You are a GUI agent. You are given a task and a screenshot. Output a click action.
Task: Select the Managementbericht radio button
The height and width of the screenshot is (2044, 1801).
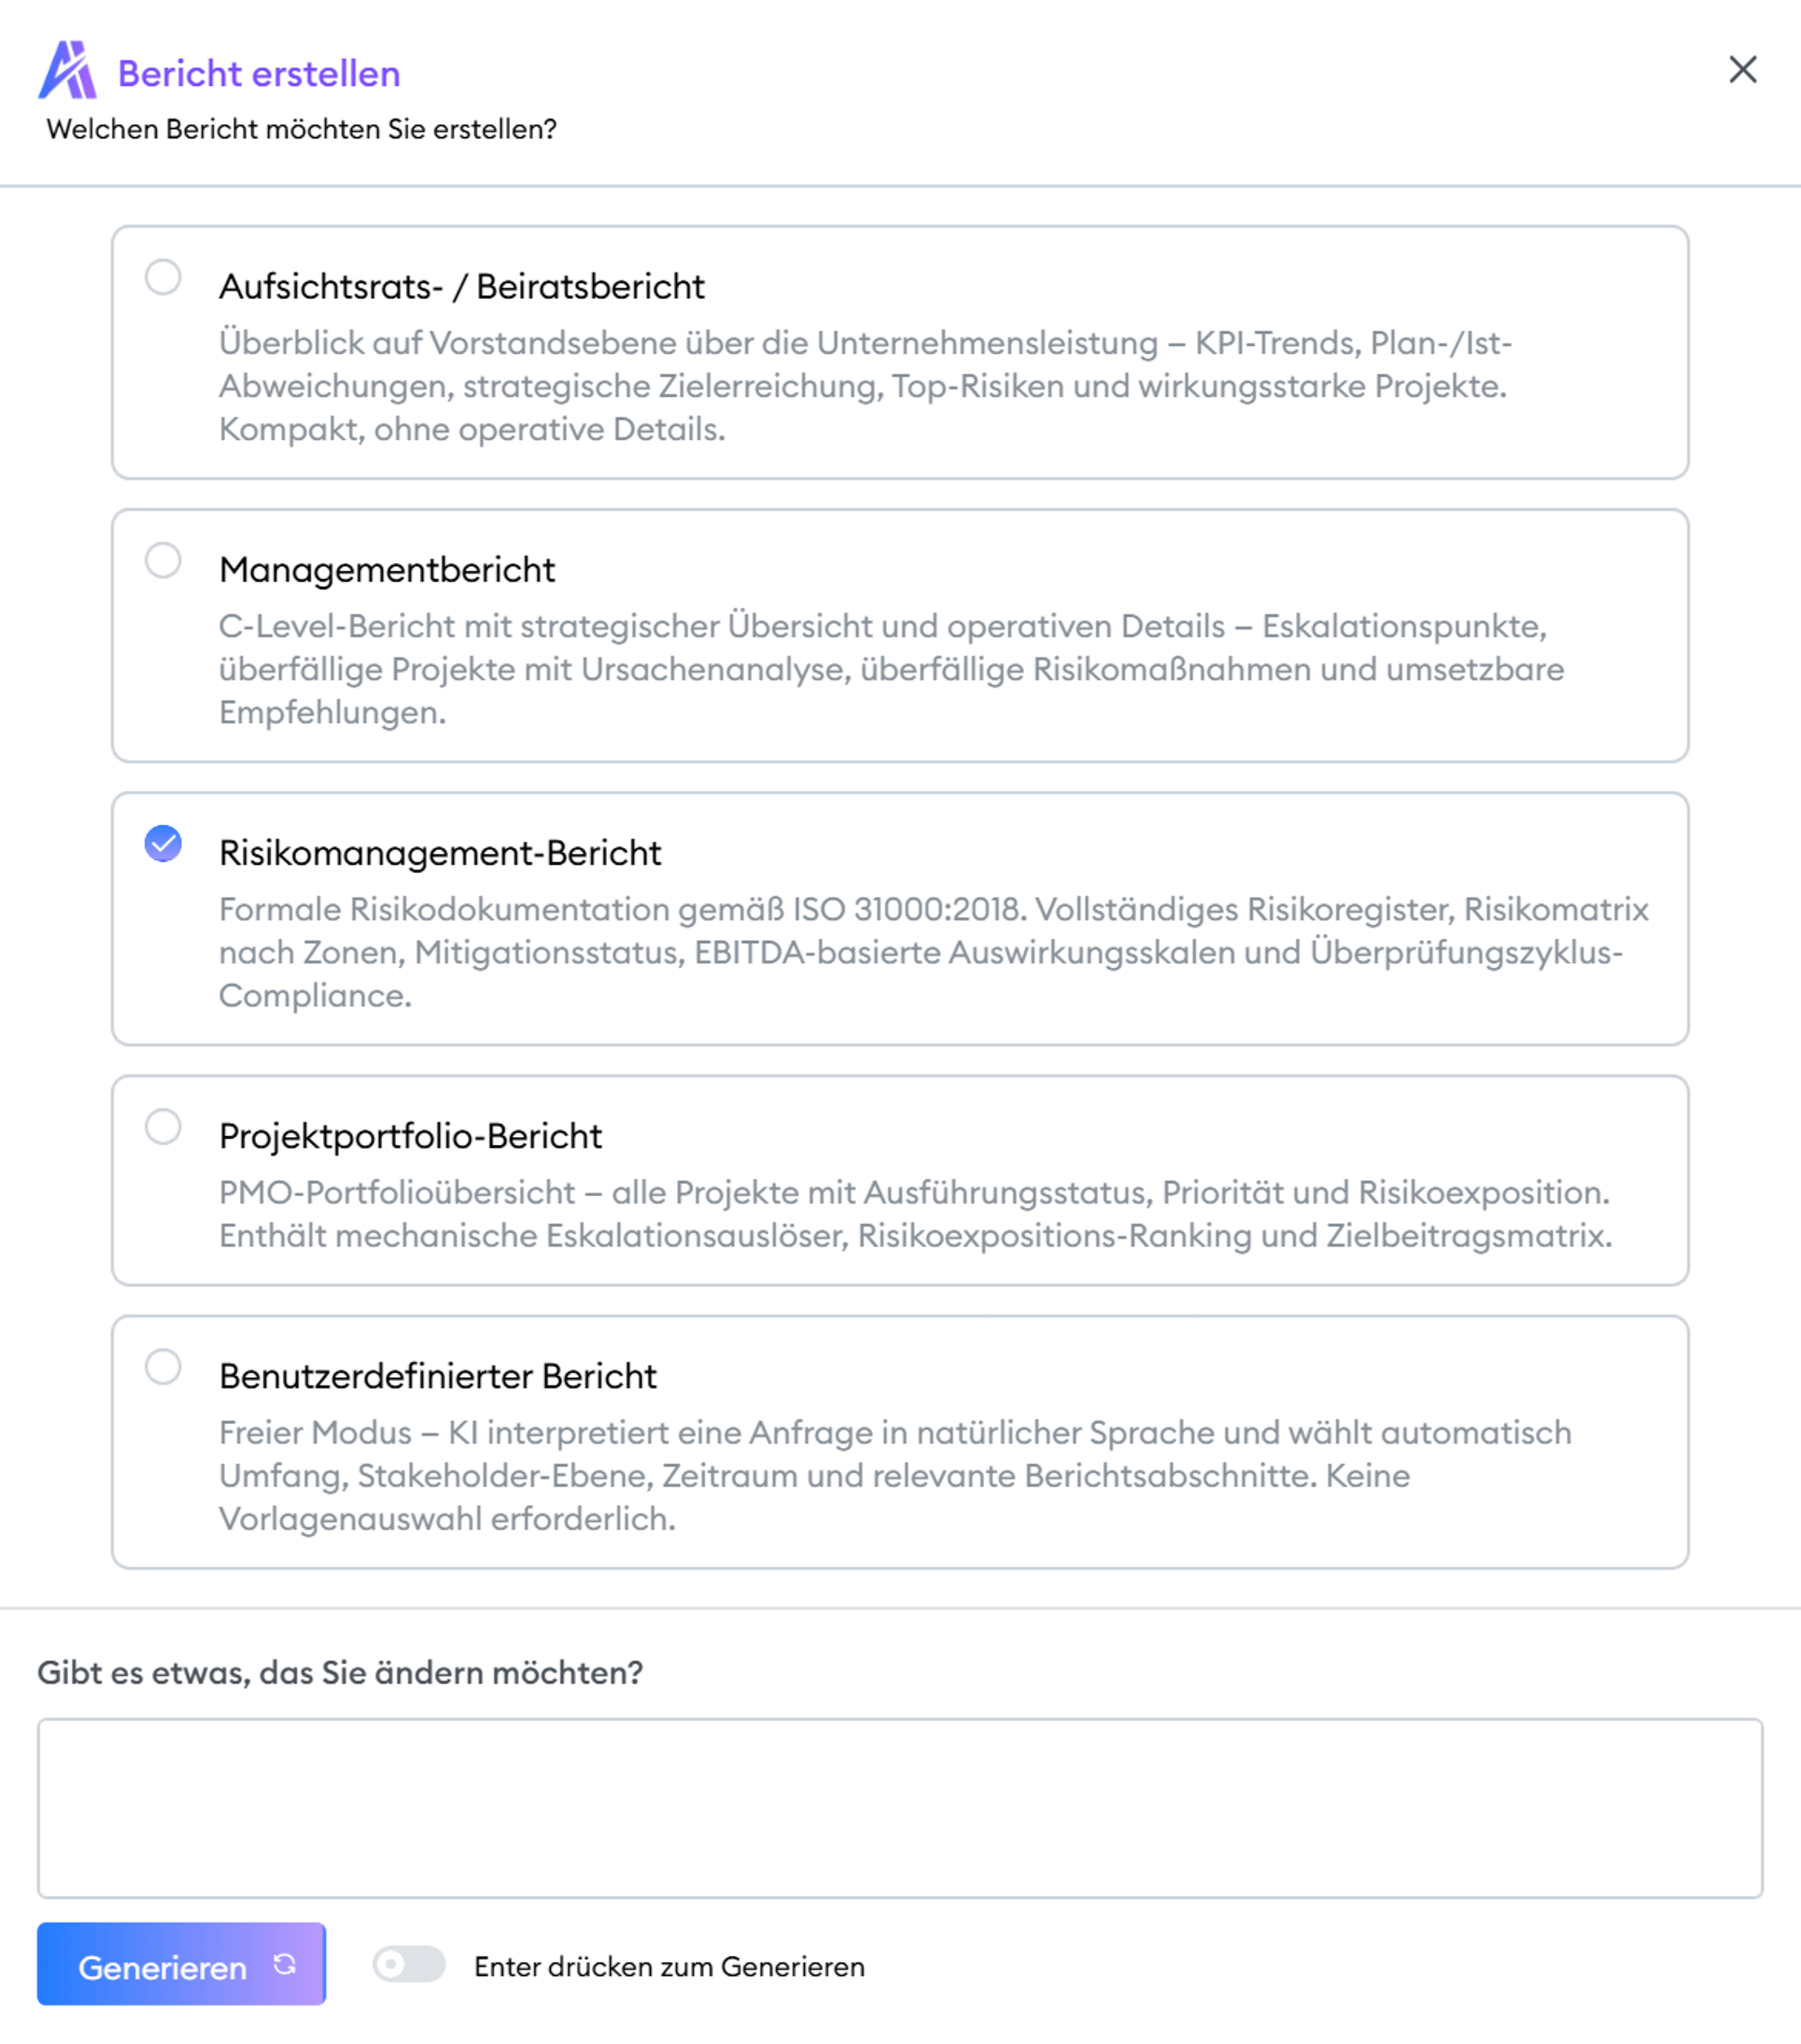point(163,560)
